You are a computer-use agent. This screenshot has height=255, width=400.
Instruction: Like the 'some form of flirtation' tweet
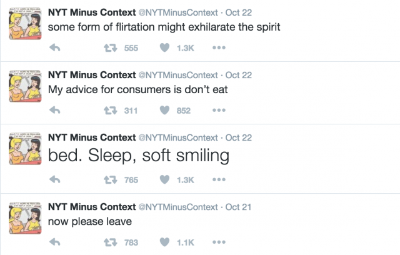(164, 47)
